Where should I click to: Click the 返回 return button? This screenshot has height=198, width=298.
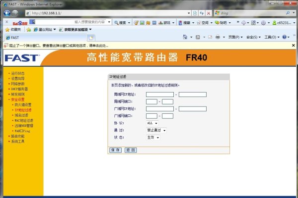coord(131,150)
